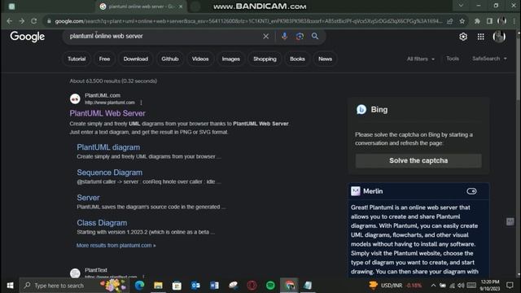
Task: Open the Chrome extensions puzzle icon
Action: point(477,21)
